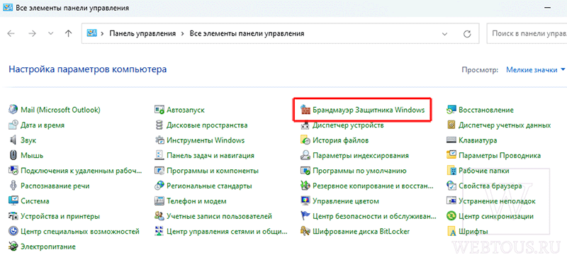Click the Система monitor icon

point(13,201)
